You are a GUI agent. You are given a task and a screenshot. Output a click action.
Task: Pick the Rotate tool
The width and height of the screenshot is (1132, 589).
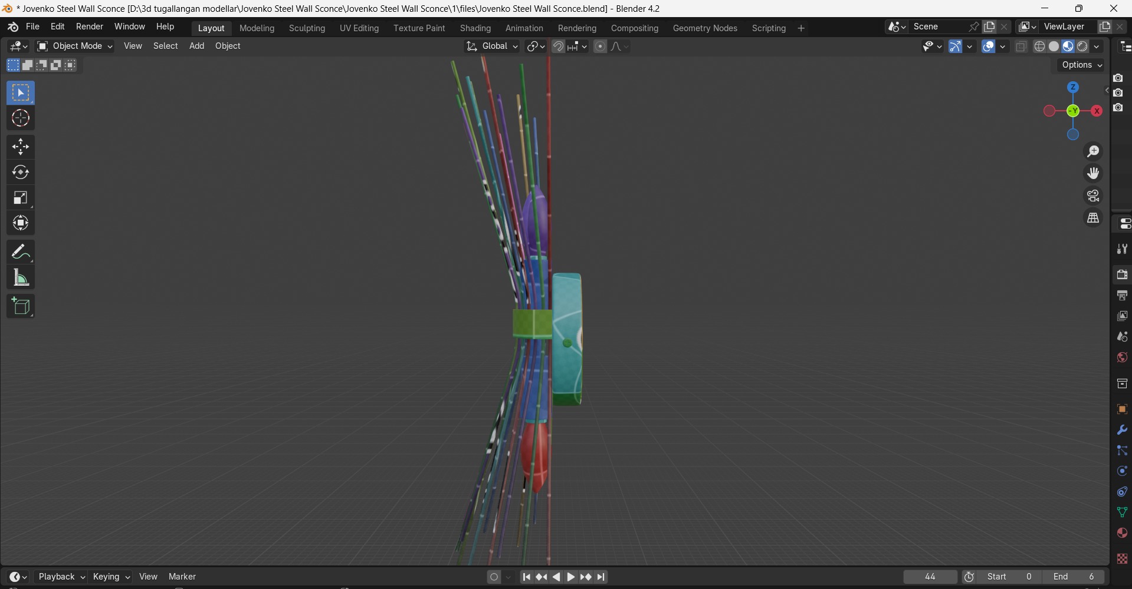(x=21, y=173)
